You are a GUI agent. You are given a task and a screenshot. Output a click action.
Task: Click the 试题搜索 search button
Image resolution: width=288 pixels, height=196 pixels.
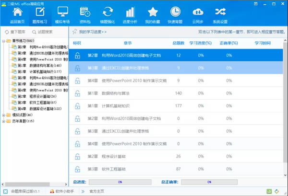[x=50, y=32]
